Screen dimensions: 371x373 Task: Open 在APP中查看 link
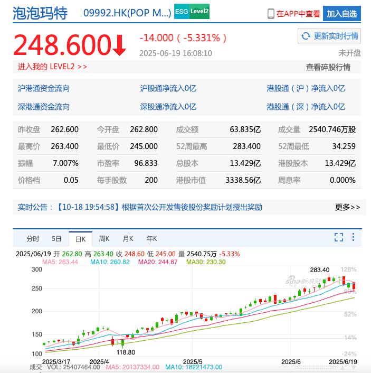pyautogui.click(x=298, y=14)
